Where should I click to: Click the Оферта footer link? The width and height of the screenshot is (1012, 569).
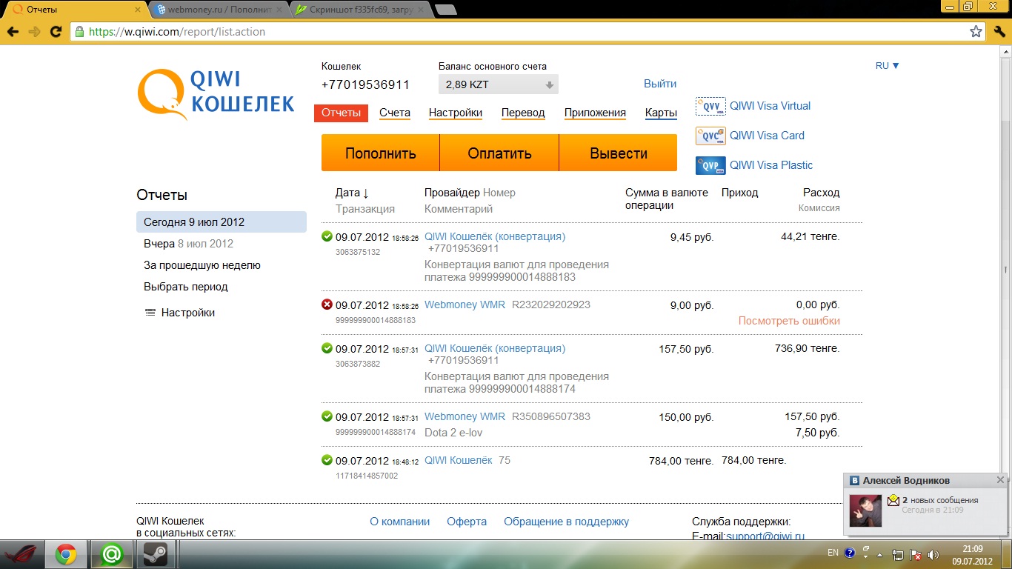(x=467, y=522)
